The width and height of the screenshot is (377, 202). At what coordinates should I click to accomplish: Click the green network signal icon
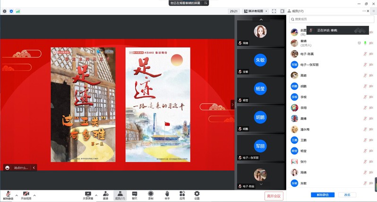tap(18, 11)
